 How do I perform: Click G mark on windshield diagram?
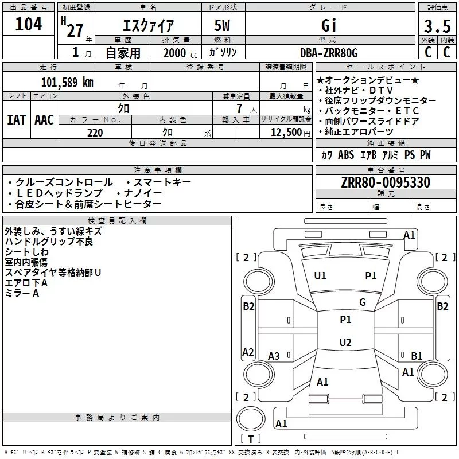pos(363,302)
